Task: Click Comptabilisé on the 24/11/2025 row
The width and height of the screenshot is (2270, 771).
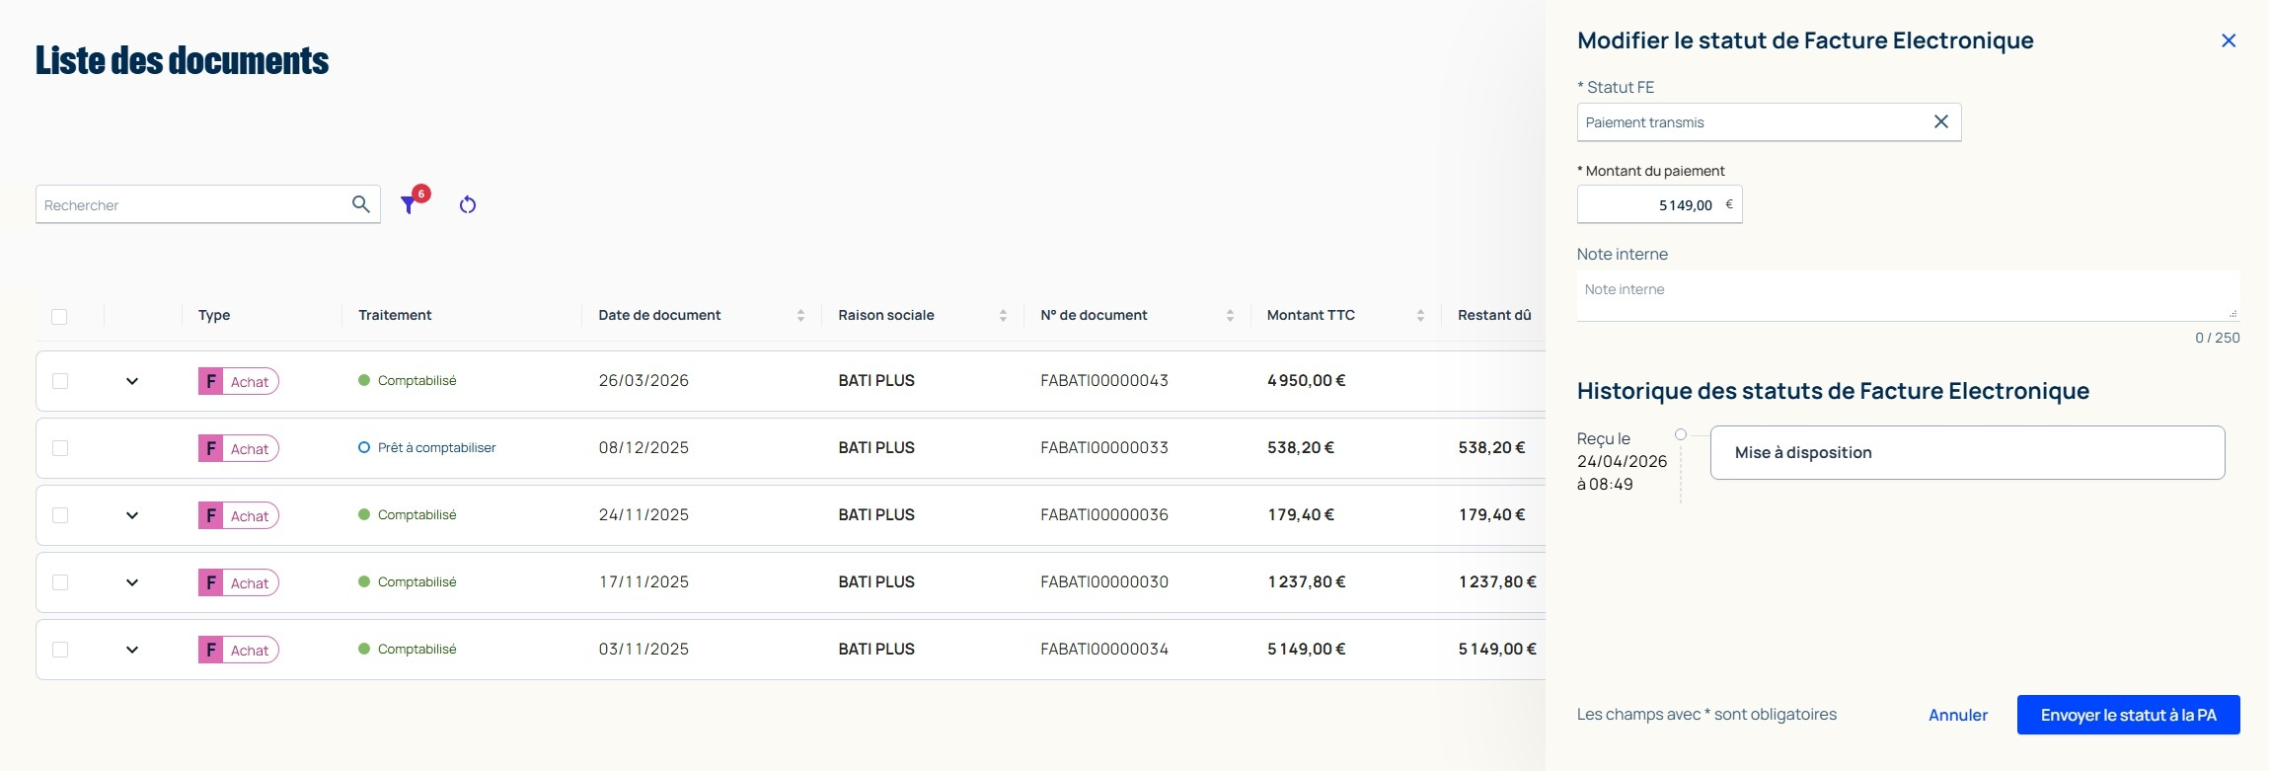Action: (x=416, y=514)
